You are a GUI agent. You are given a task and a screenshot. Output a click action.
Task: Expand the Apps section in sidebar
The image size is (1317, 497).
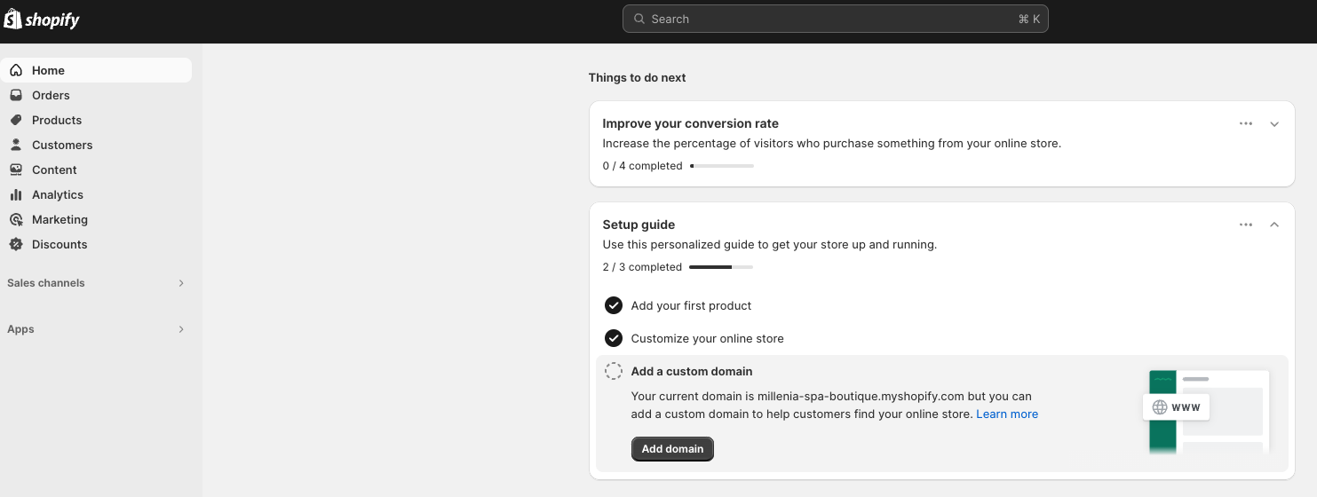tap(181, 329)
